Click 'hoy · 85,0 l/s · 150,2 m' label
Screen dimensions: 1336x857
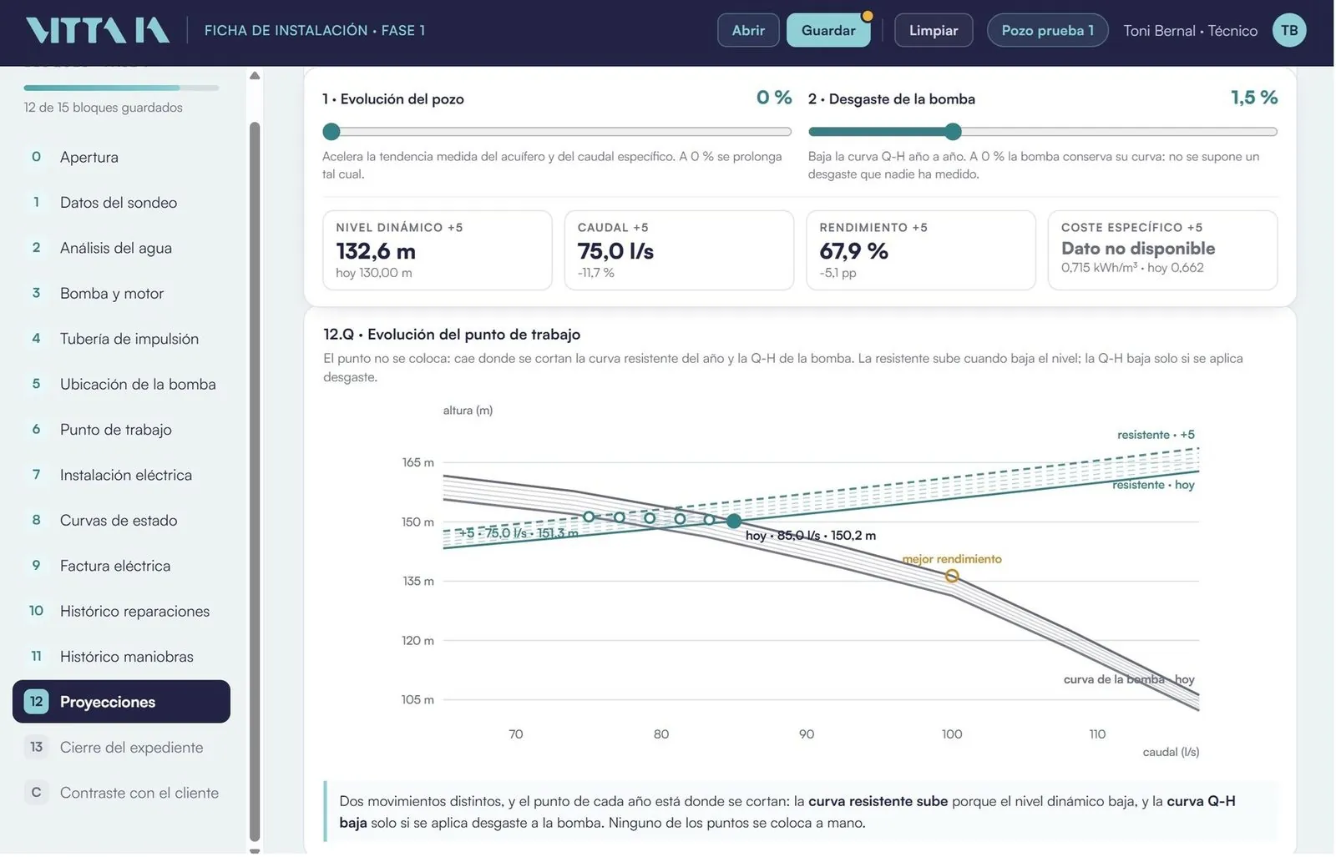(811, 536)
